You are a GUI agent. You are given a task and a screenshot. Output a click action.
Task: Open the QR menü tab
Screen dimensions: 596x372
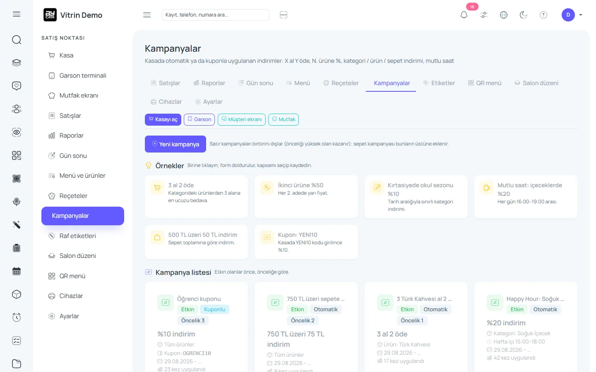[x=485, y=83]
